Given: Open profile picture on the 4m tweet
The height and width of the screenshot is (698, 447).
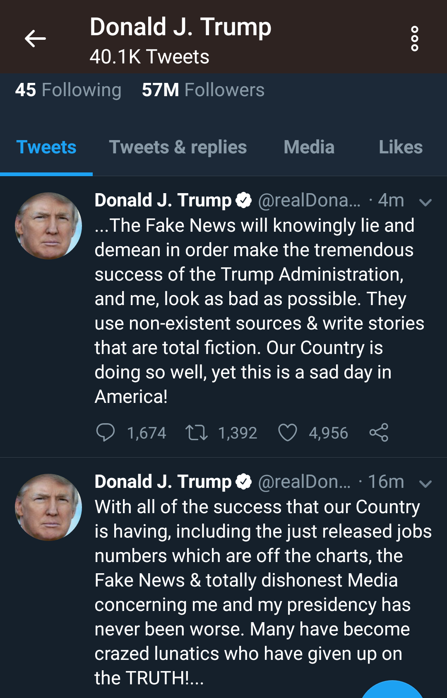Looking at the screenshot, I should point(48,226).
